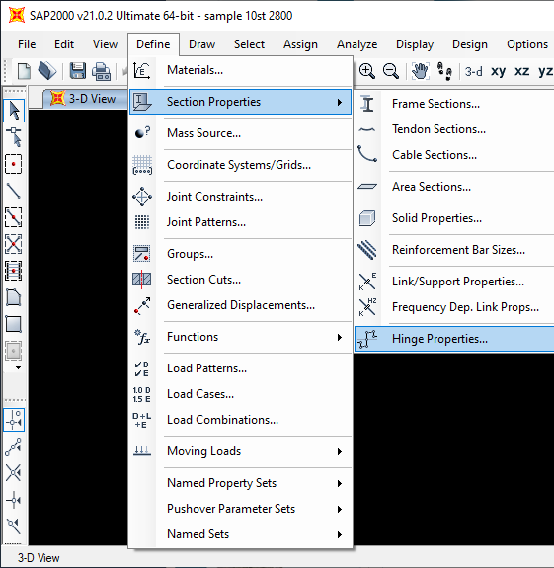Choose the Draw Special Joint tool
This screenshot has width=554, height=568.
tap(14, 164)
